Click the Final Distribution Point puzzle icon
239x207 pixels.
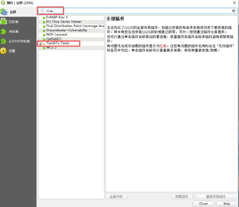pos(44,26)
